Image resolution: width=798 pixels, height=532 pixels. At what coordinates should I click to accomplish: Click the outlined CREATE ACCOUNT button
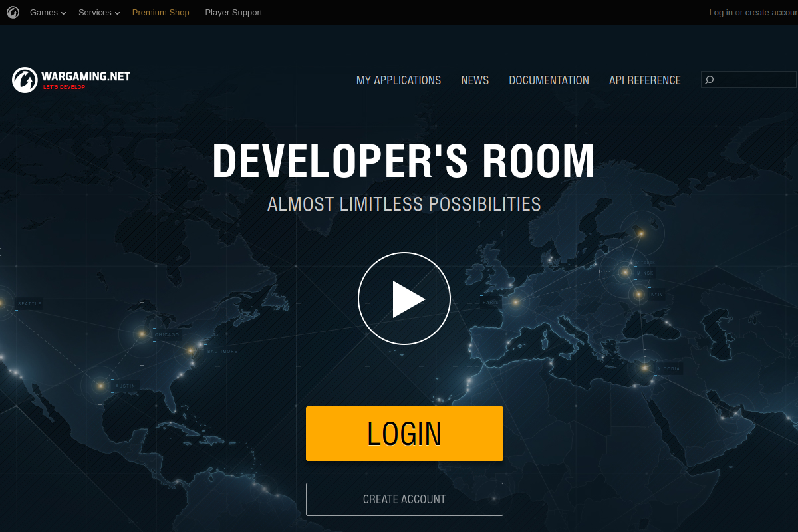[x=404, y=499]
